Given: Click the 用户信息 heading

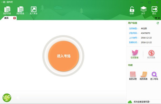Looking at the screenshot, I should [x=133, y=23].
